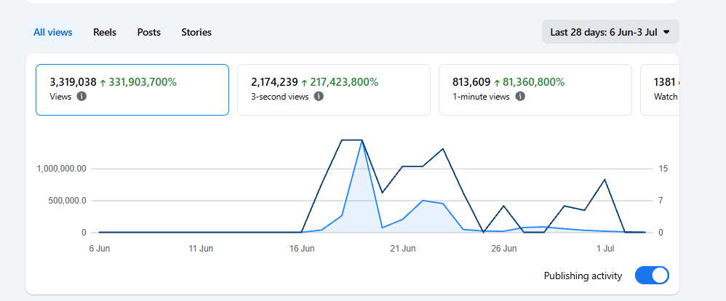
Task: Switch to the Reels tab
Action: click(105, 33)
